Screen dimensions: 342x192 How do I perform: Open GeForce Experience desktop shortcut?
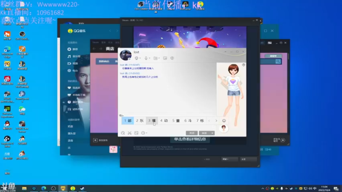(7, 112)
